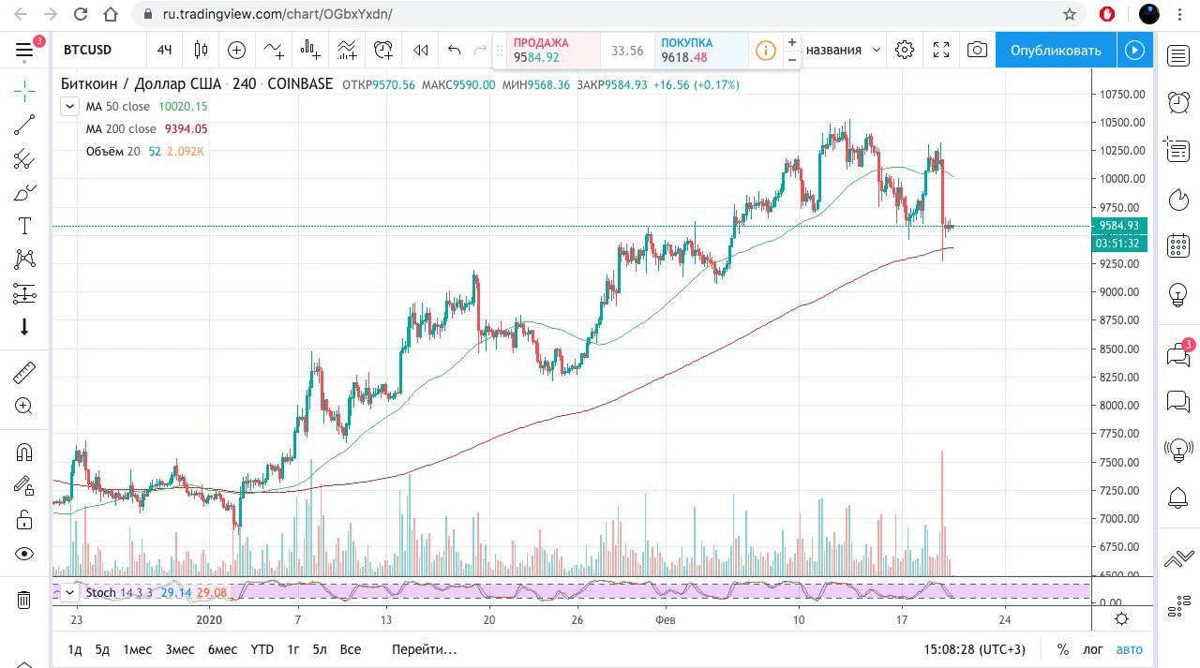Select the 1д date range

click(x=75, y=649)
